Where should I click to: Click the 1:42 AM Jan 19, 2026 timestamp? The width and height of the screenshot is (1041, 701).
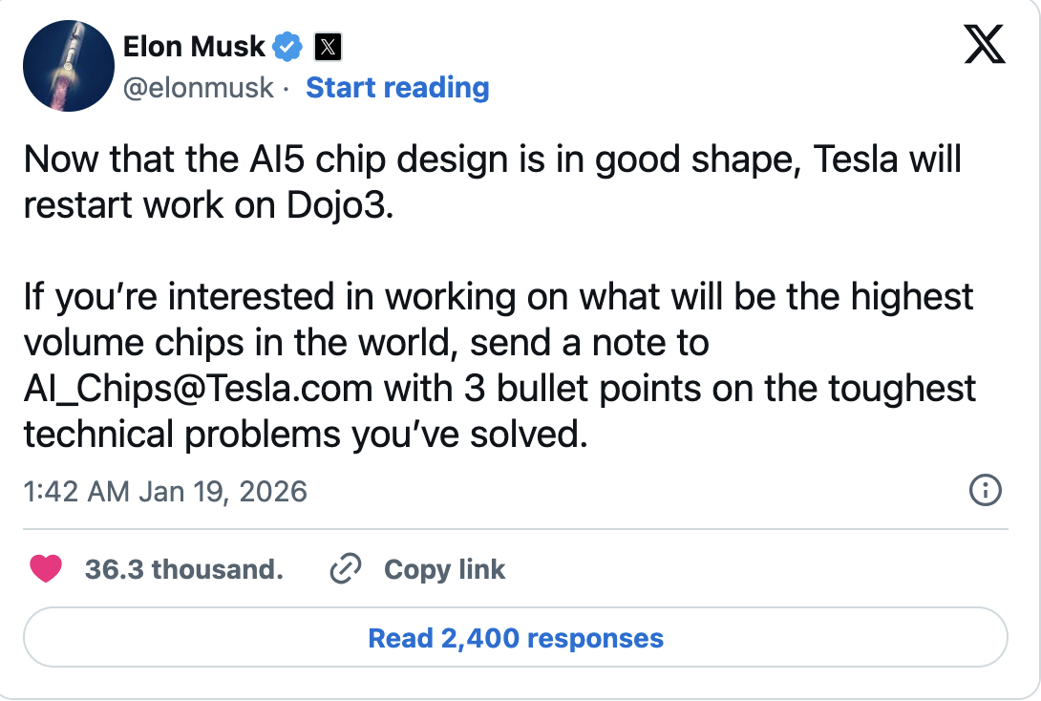[165, 492]
